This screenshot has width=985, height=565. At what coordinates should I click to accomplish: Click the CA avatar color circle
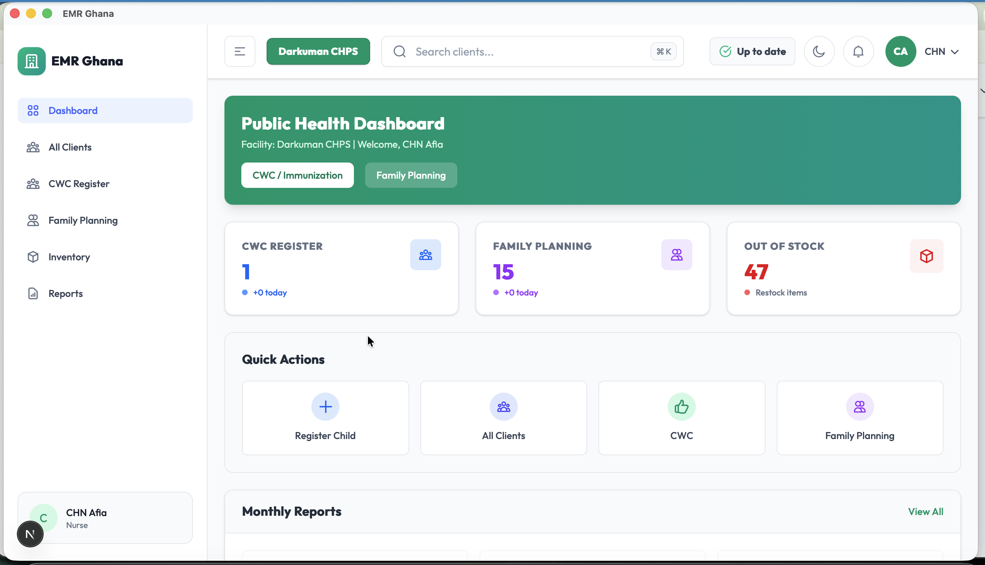click(x=901, y=51)
